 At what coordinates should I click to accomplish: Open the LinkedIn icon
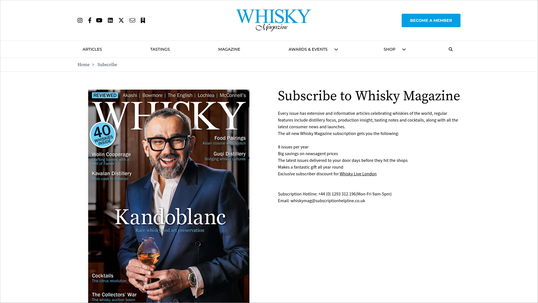110,20
